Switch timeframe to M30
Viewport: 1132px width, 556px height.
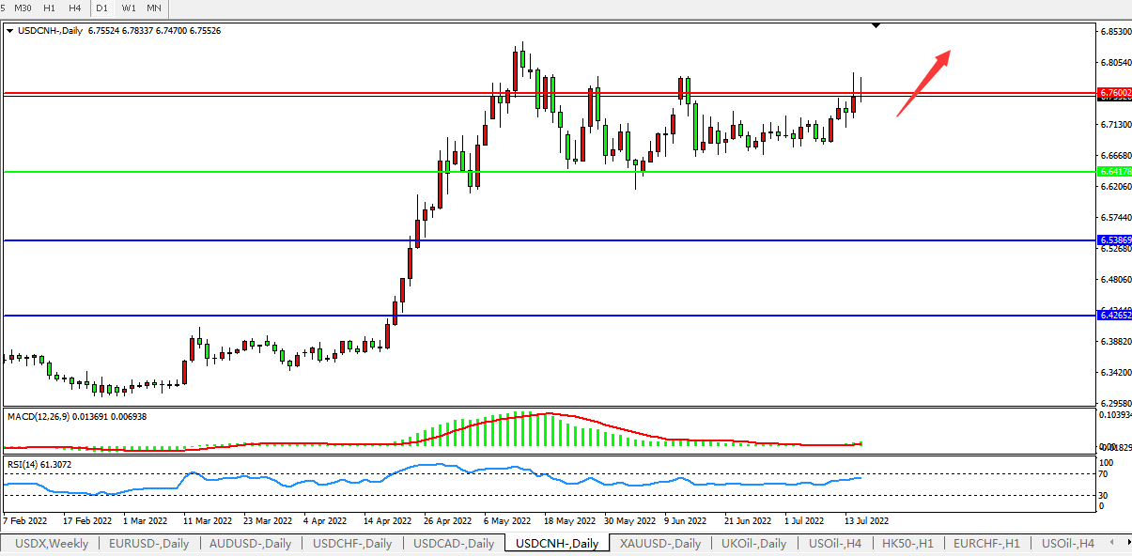[x=23, y=8]
